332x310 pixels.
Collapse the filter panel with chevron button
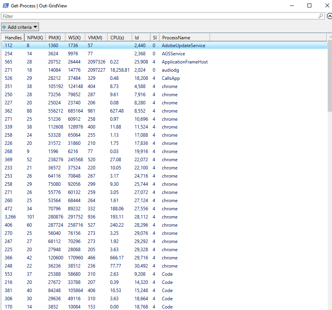329,16
